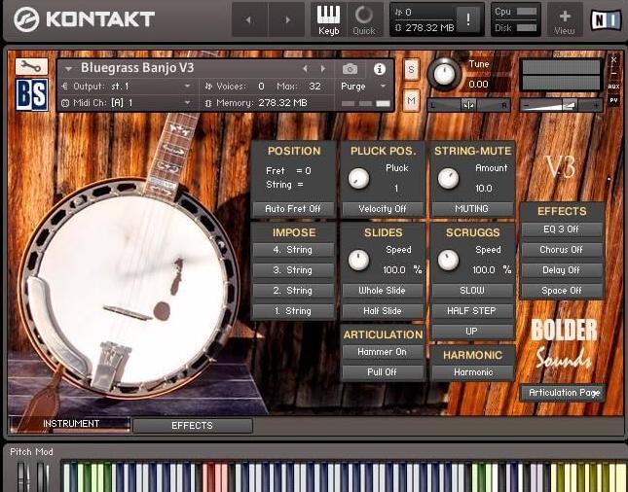
Task: Click the Scruggs Speed knob
Action: tap(448, 260)
